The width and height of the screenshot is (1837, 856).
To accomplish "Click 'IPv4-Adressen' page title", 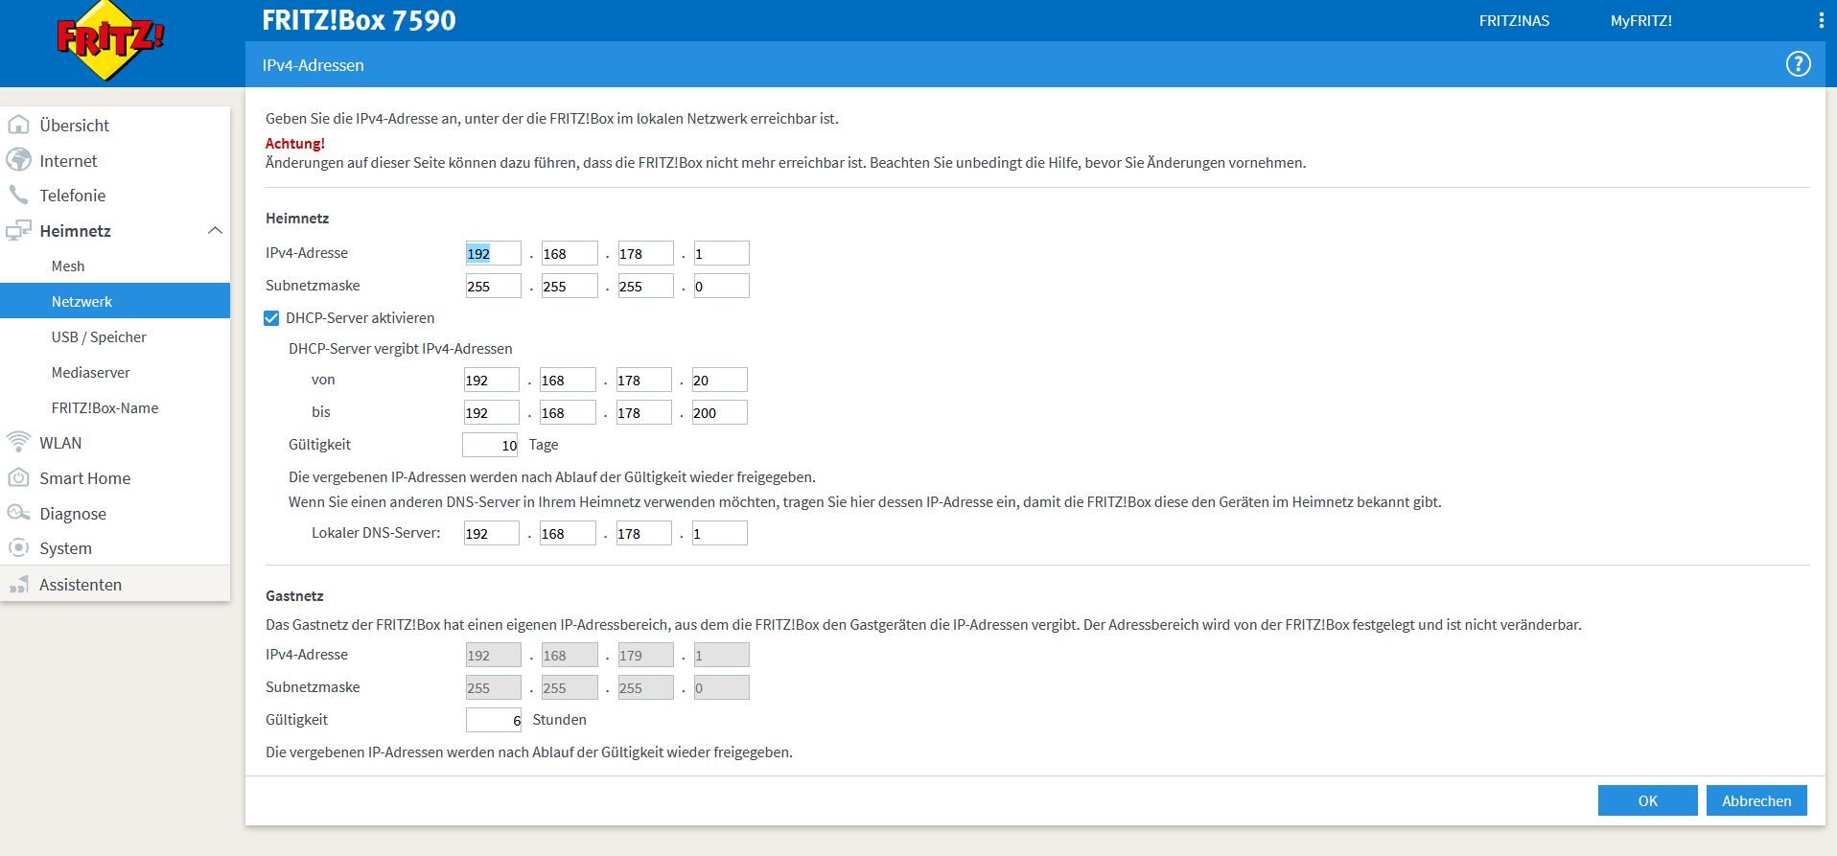I will coord(313,65).
